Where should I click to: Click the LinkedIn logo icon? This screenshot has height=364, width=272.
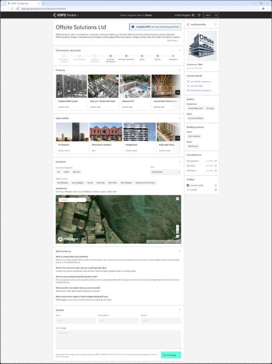tap(188, 185)
